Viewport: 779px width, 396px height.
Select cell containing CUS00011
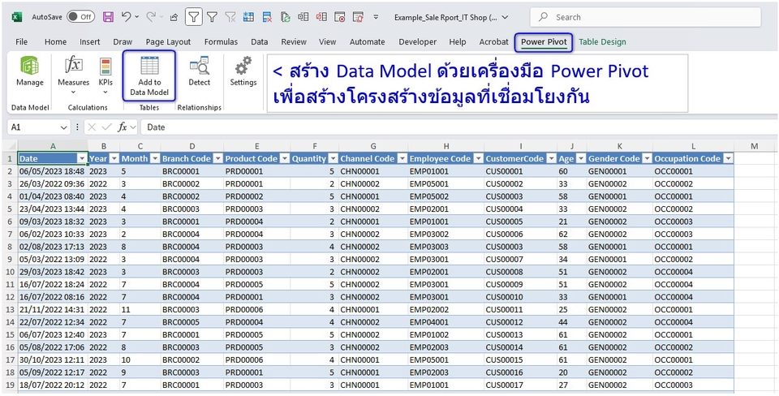click(521, 309)
